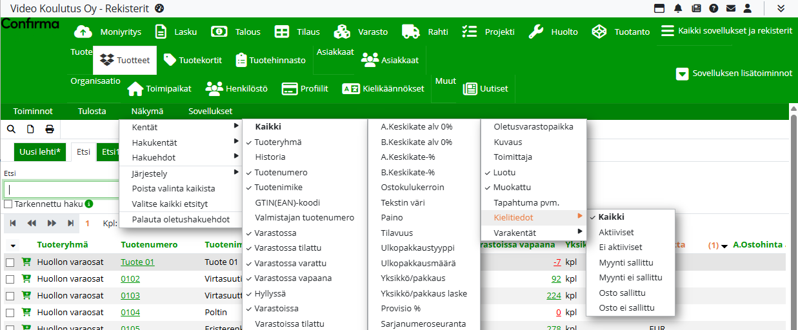
Task: Uncheck the Tuoteryhmä field in the list
Action: click(277, 142)
